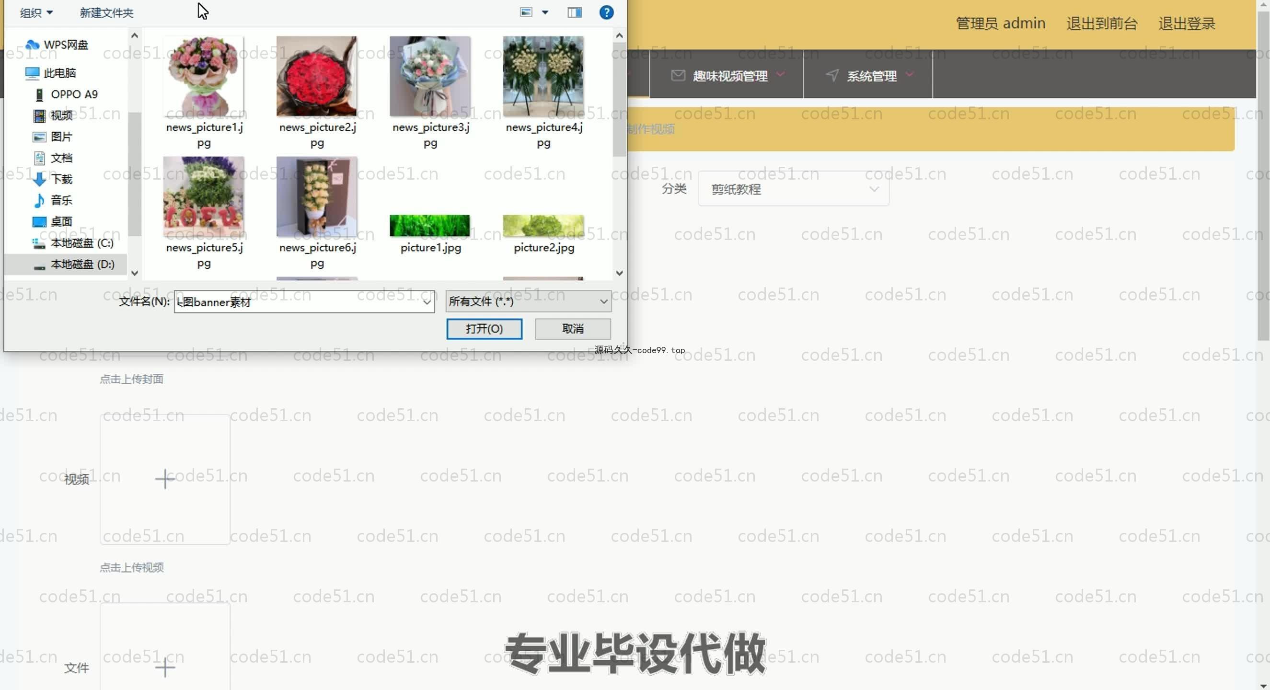The width and height of the screenshot is (1270, 690).
Task: Click the 文件 upload plus box
Action: (165, 646)
